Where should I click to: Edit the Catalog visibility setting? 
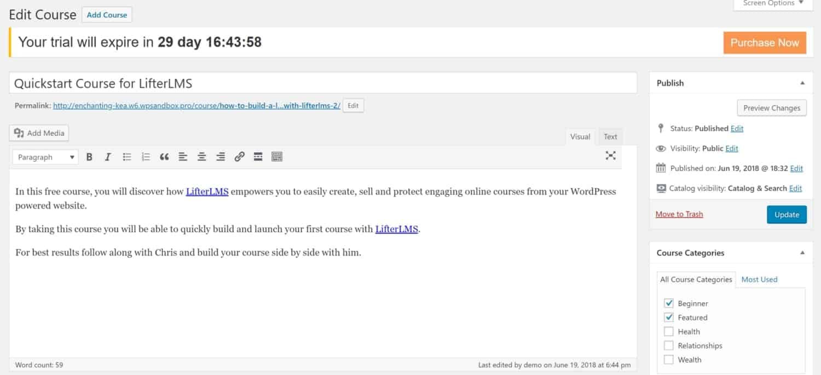click(795, 188)
